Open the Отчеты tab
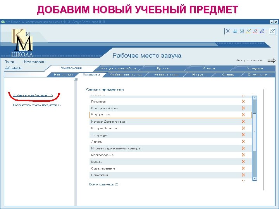 [209, 69]
